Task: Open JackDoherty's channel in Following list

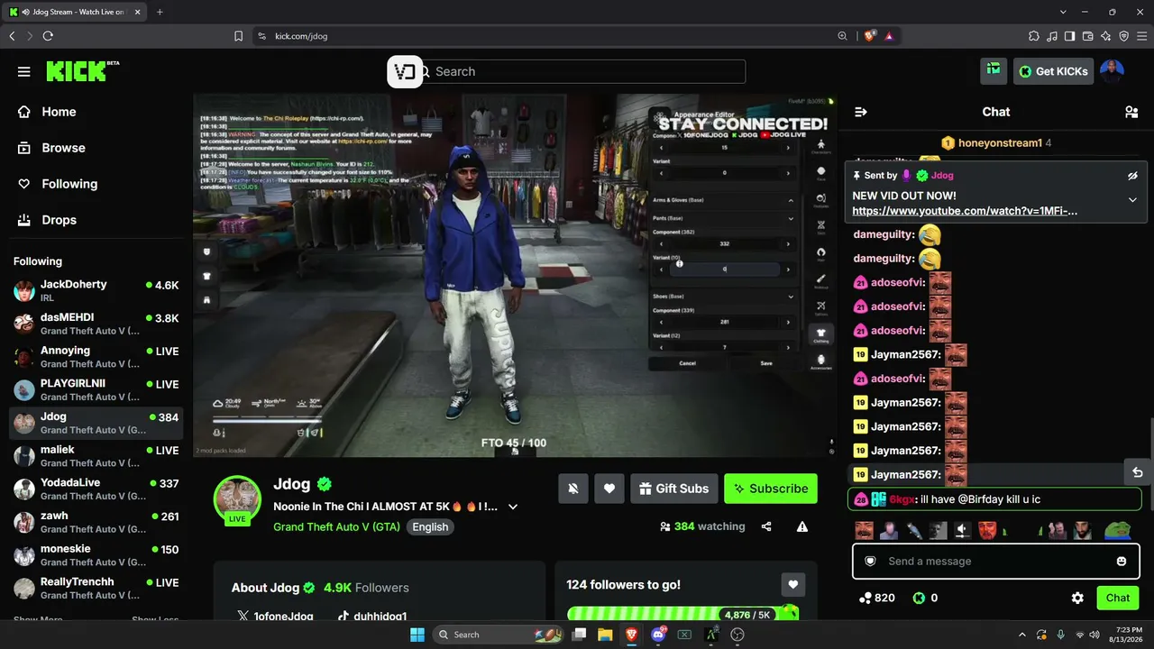Action: (96, 290)
